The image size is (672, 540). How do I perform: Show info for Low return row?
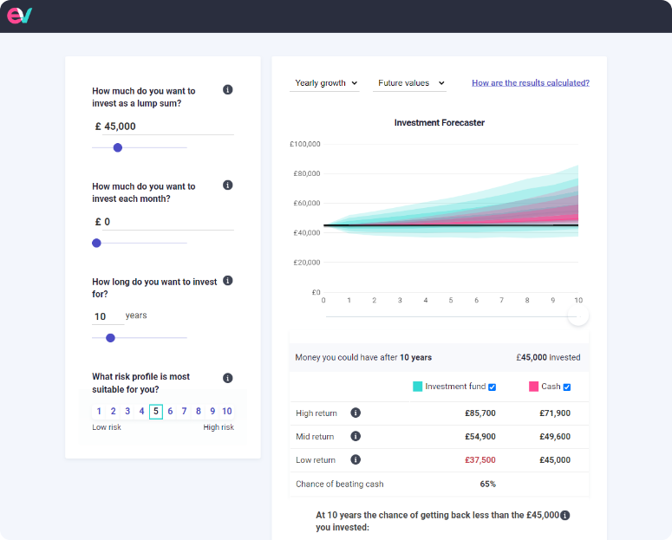[x=356, y=459]
